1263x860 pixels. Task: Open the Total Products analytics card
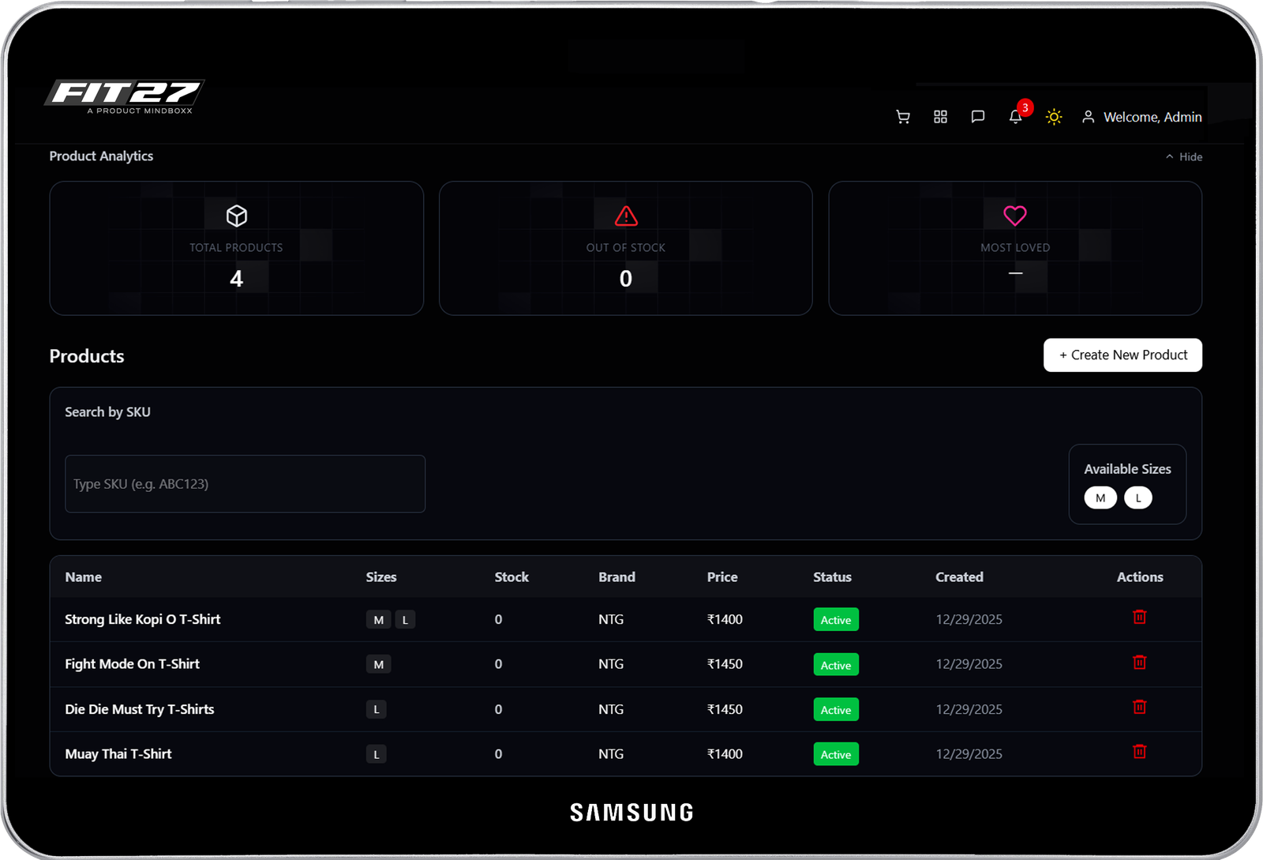point(236,248)
